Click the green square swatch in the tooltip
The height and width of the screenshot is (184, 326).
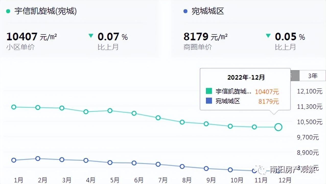point(209,91)
